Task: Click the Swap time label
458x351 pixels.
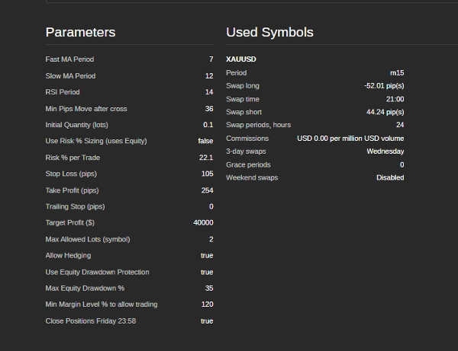Action: (243, 99)
